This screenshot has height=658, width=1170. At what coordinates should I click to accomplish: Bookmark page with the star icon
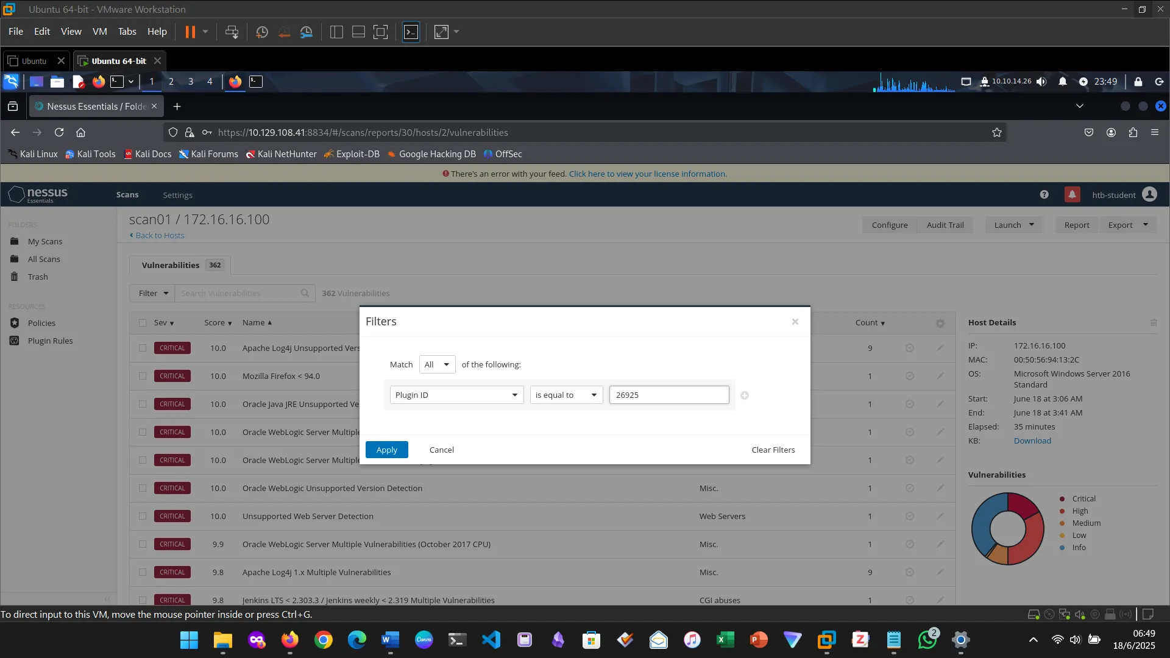click(997, 132)
